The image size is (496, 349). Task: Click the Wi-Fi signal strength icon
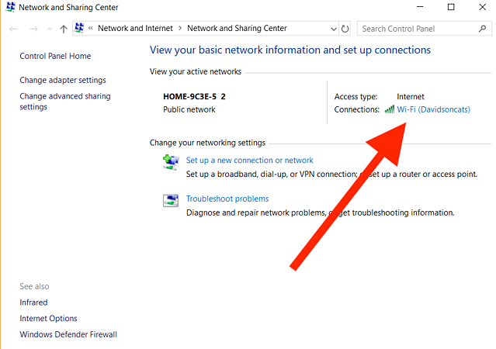(x=389, y=109)
